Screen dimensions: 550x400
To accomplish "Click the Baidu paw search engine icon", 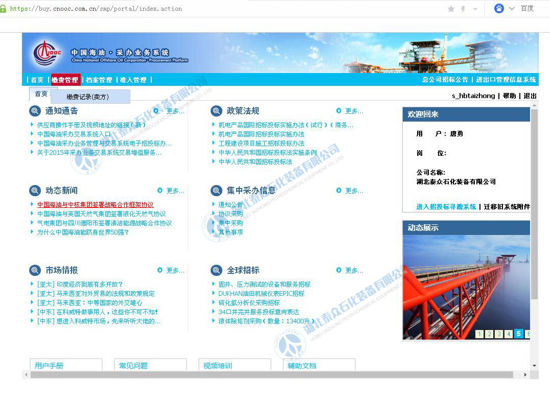I will coord(499,8).
